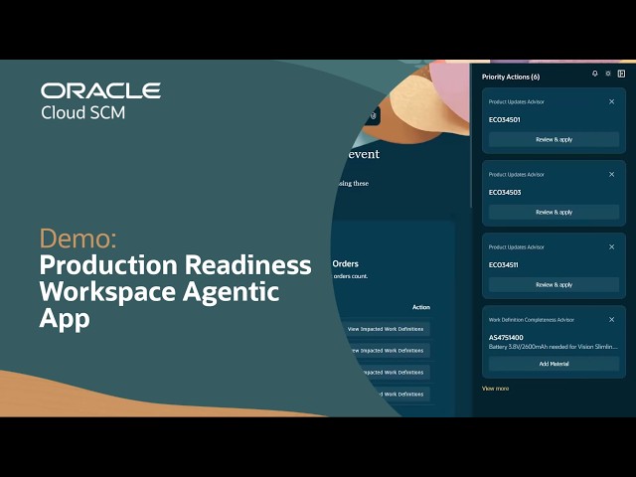Select the ECO34503 text

[505, 192]
